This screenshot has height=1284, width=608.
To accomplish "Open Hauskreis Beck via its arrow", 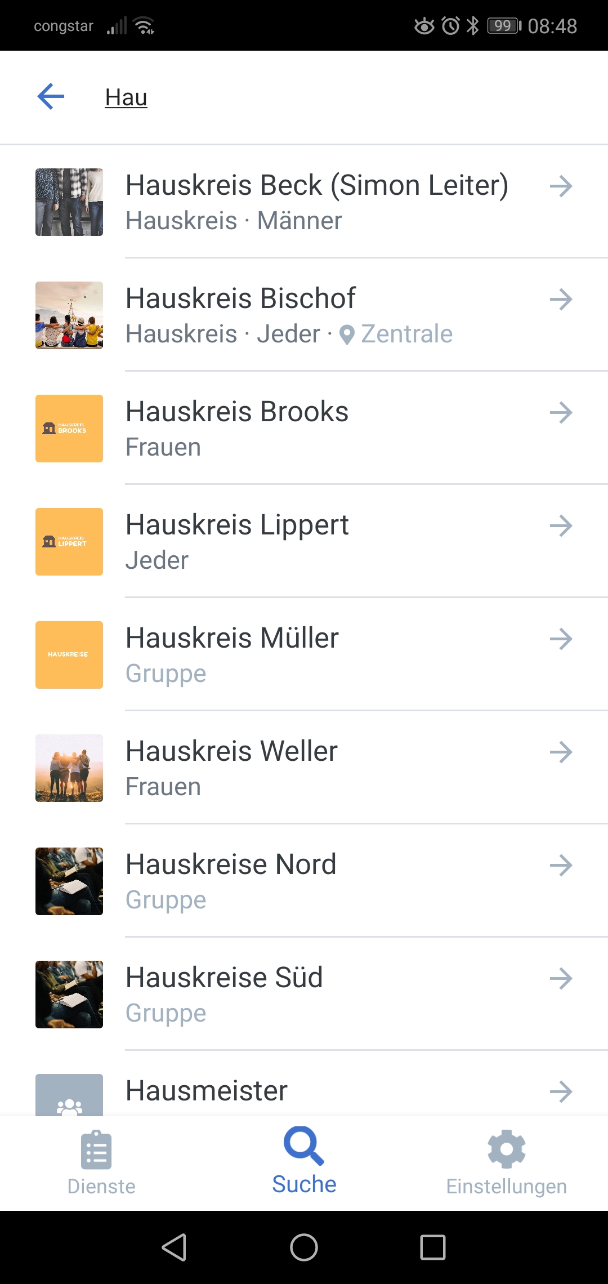I will tap(561, 186).
